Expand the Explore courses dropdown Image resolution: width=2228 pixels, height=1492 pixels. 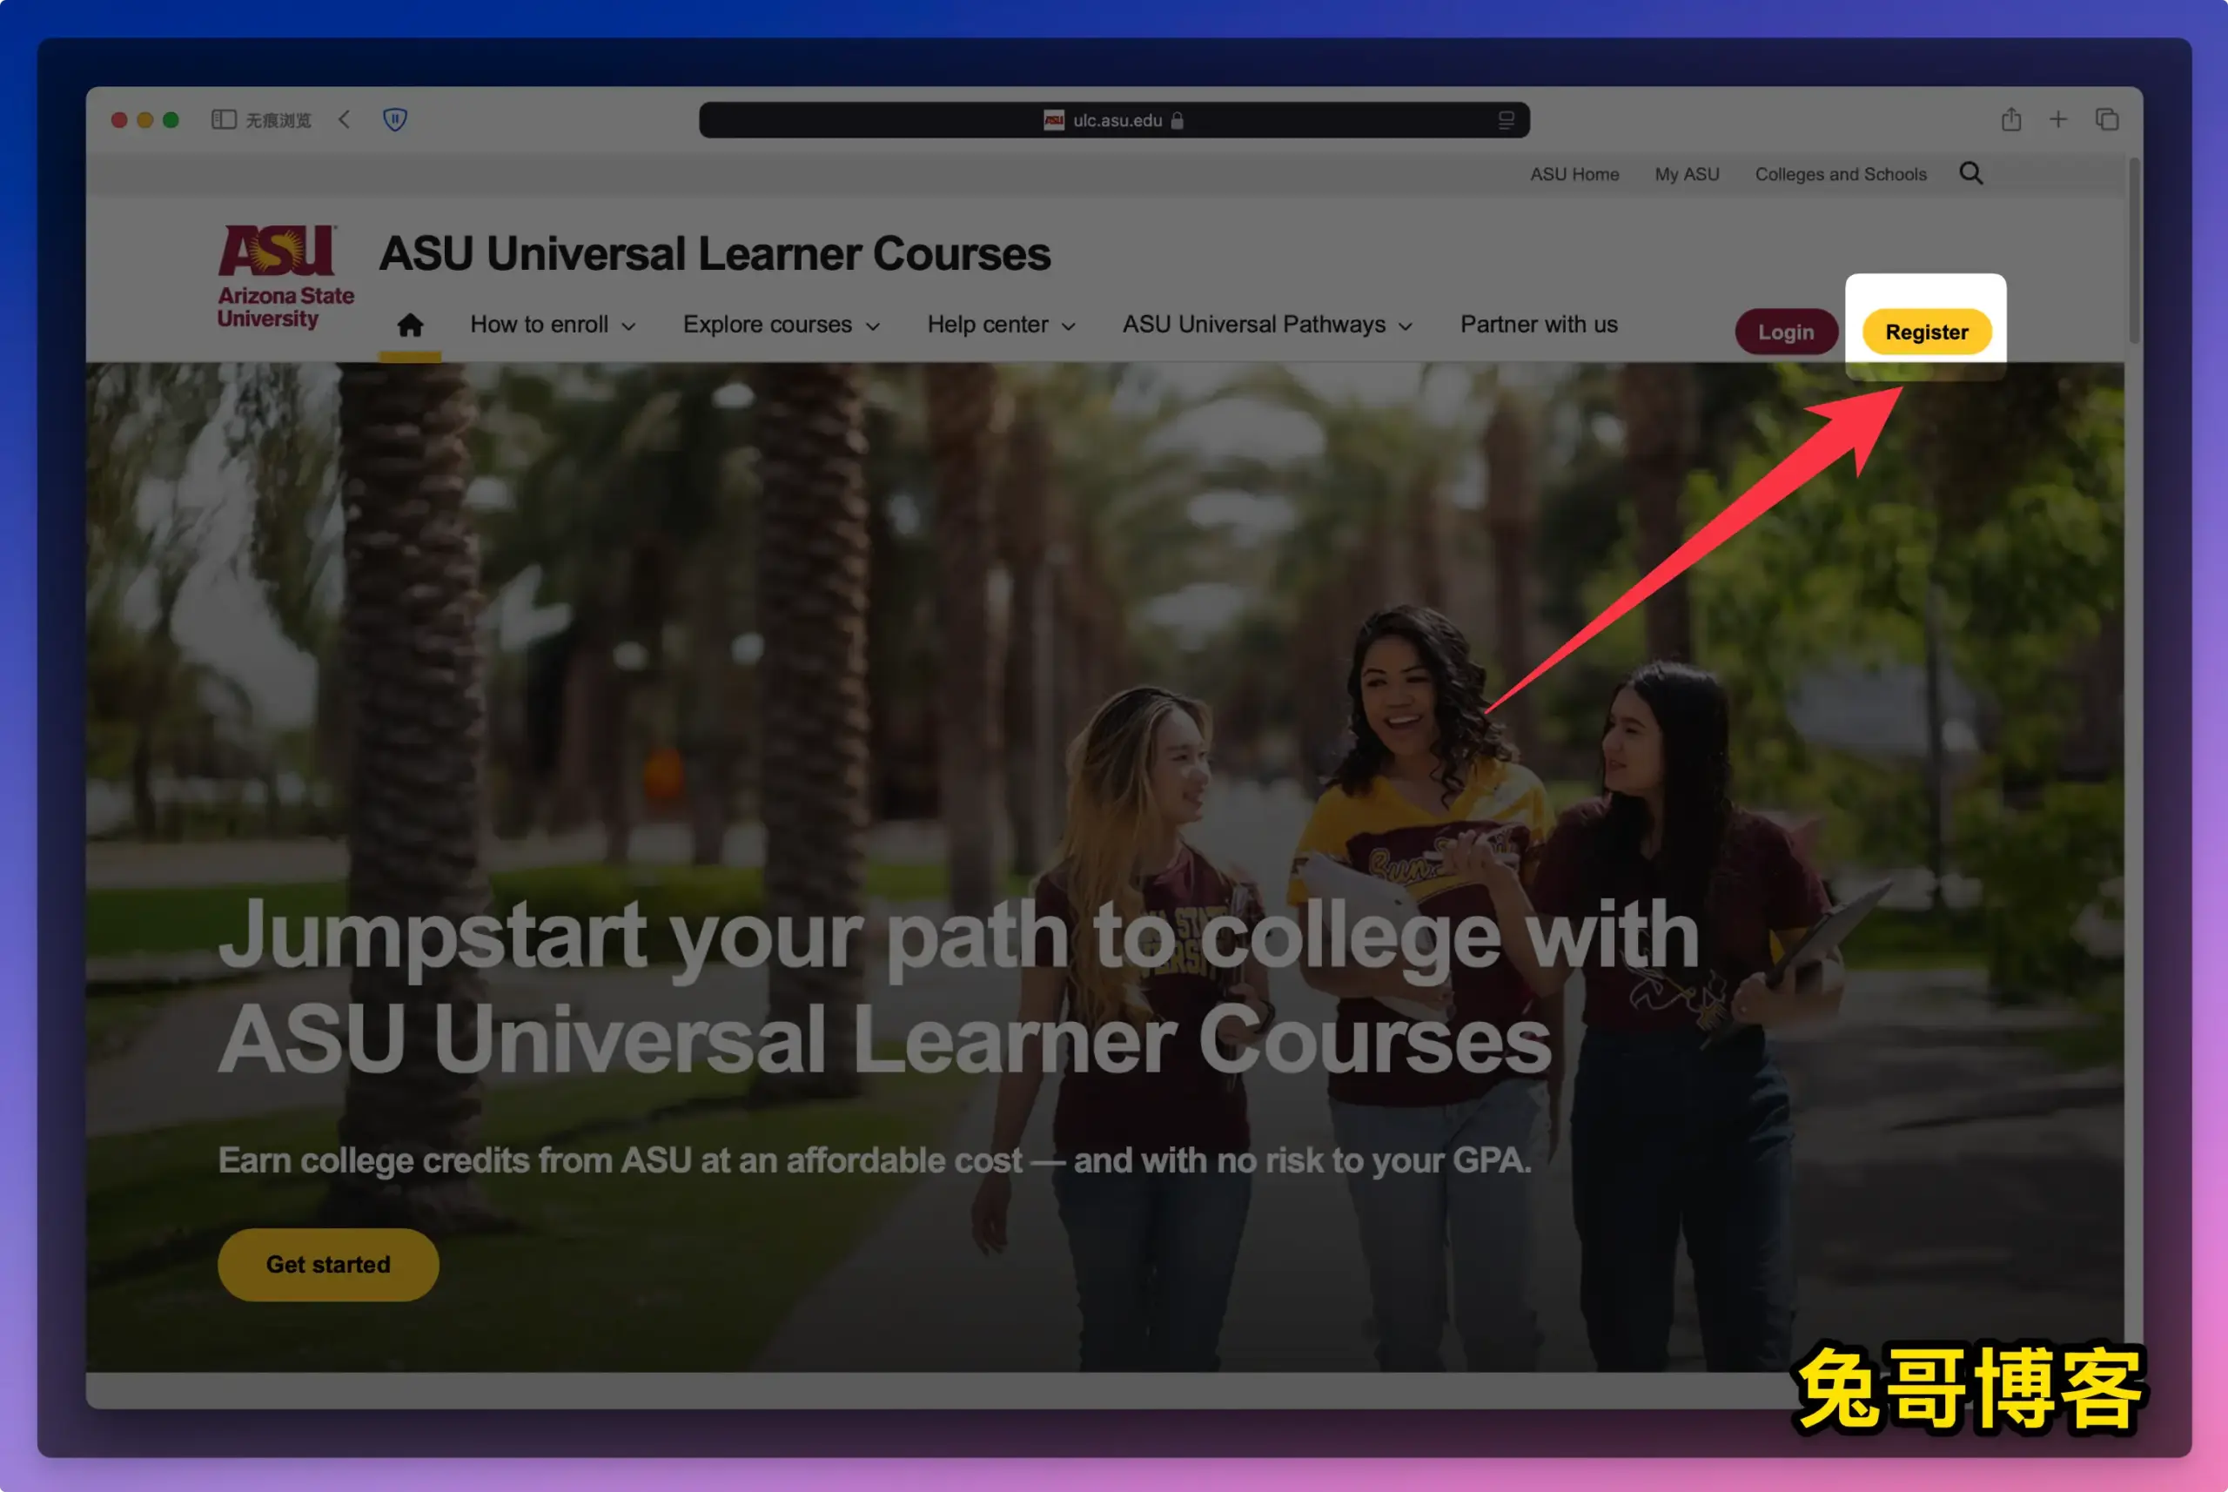pos(781,325)
